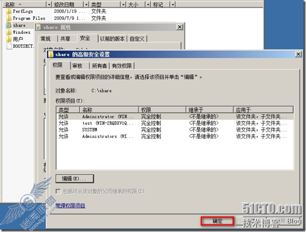The width and height of the screenshot is (306, 232).
Task: Click the PerfLogs folder icon
Action: [8, 12]
